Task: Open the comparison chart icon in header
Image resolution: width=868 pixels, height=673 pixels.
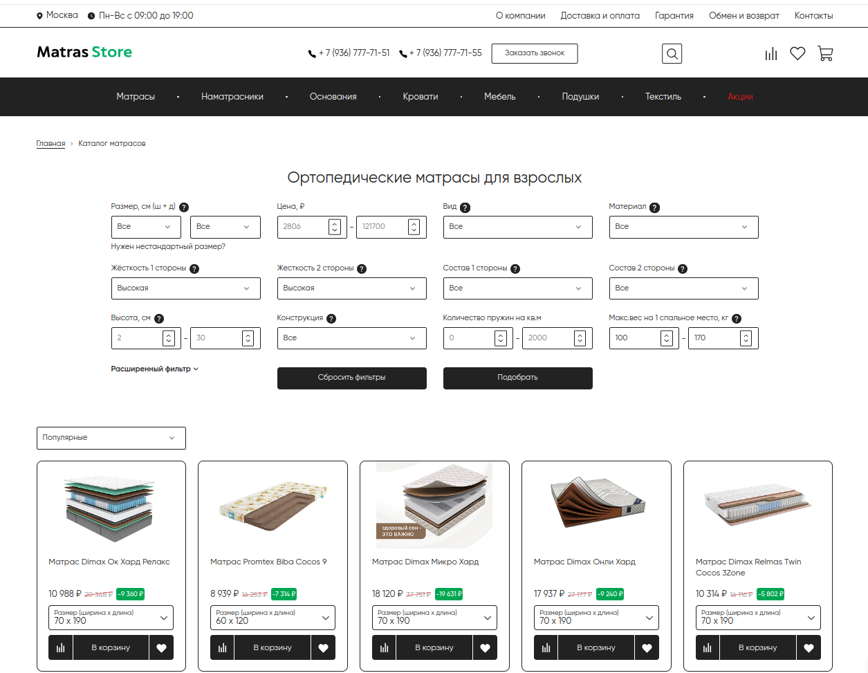Action: 771,54
